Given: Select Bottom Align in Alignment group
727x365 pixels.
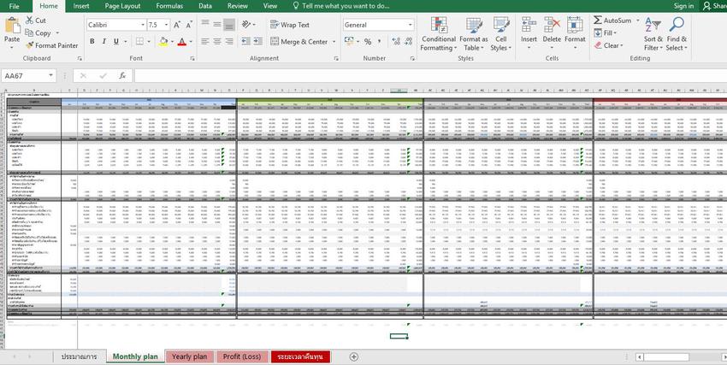Looking at the screenshot, I should pos(229,25).
